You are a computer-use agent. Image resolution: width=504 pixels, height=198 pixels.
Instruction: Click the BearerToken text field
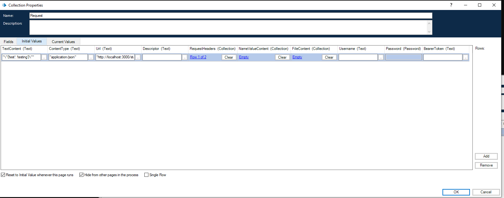pyautogui.click(x=443, y=57)
